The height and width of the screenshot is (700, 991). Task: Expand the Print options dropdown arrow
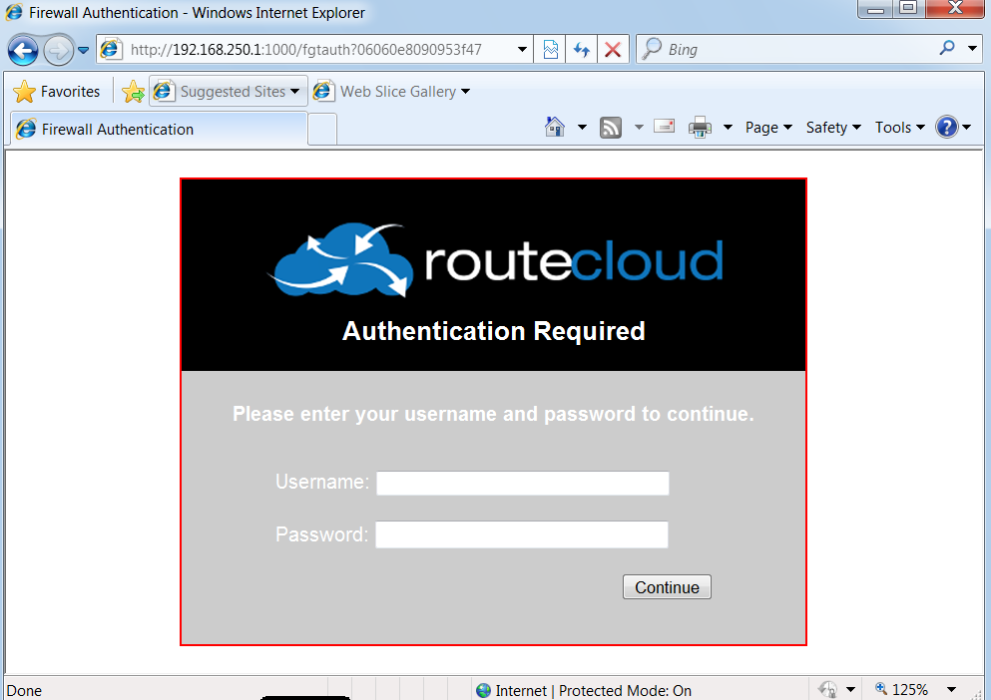tap(729, 127)
